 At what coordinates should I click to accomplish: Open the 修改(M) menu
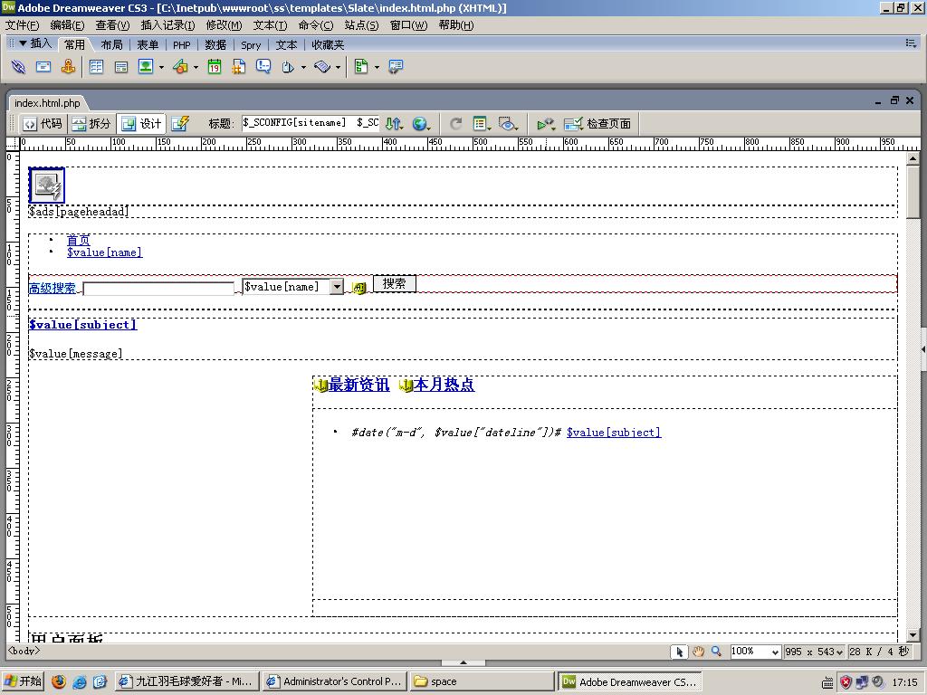(224, 24)
